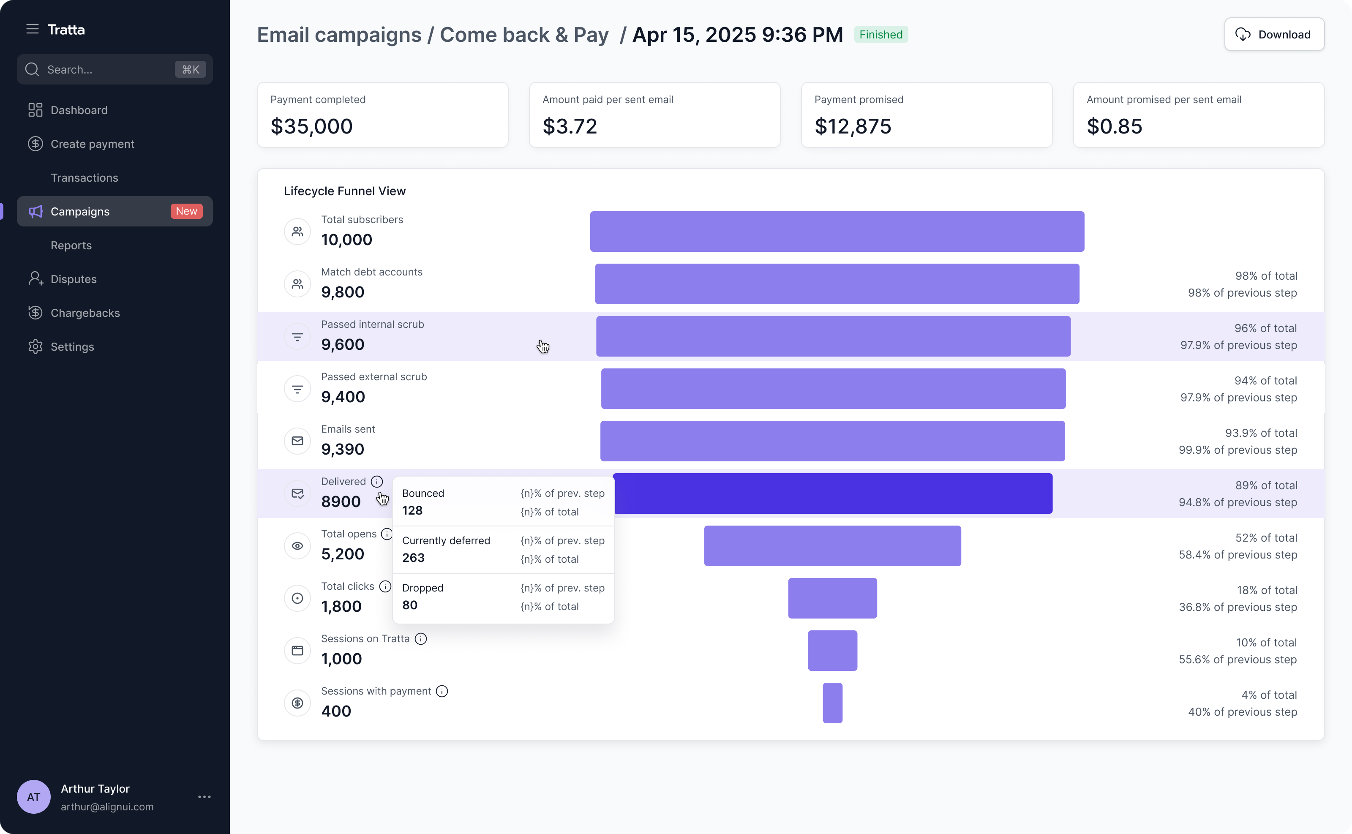Click info icon beside Delivered label

pos(377,482)
